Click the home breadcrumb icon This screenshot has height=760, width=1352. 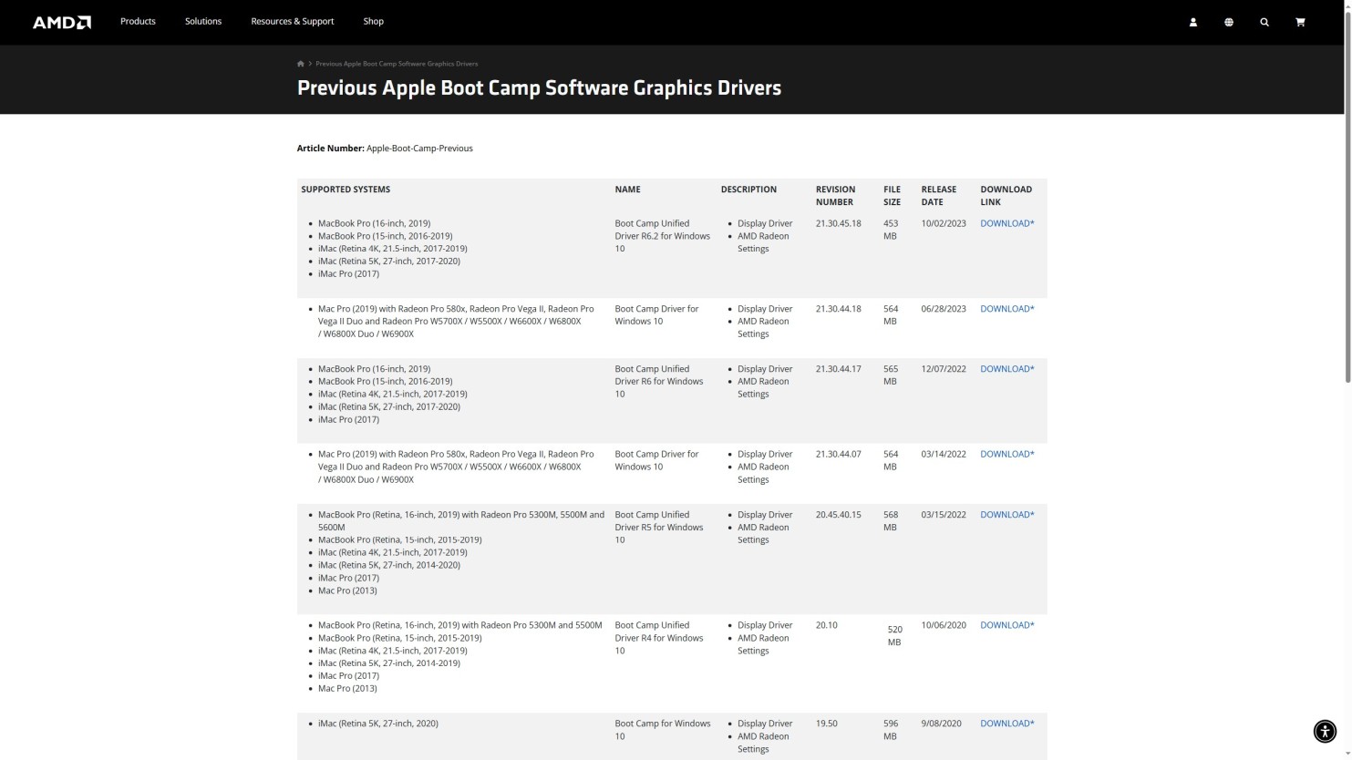point(301,64)
